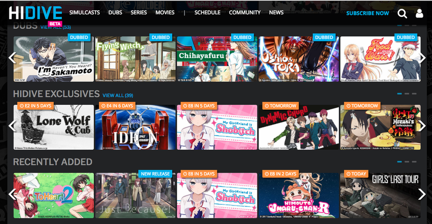
Task: Click the Subscribe Now link
Action: point(367,13)
